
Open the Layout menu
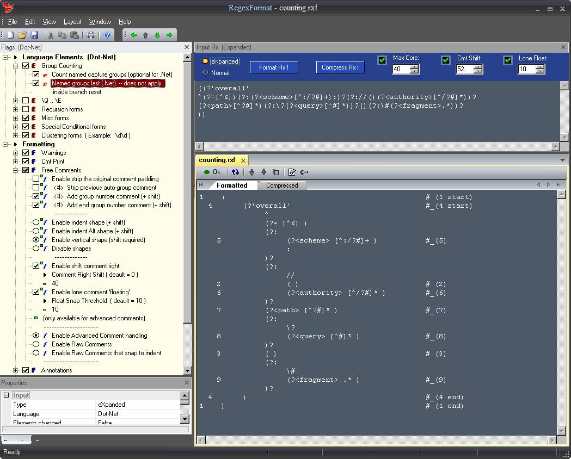coord(72,22)
